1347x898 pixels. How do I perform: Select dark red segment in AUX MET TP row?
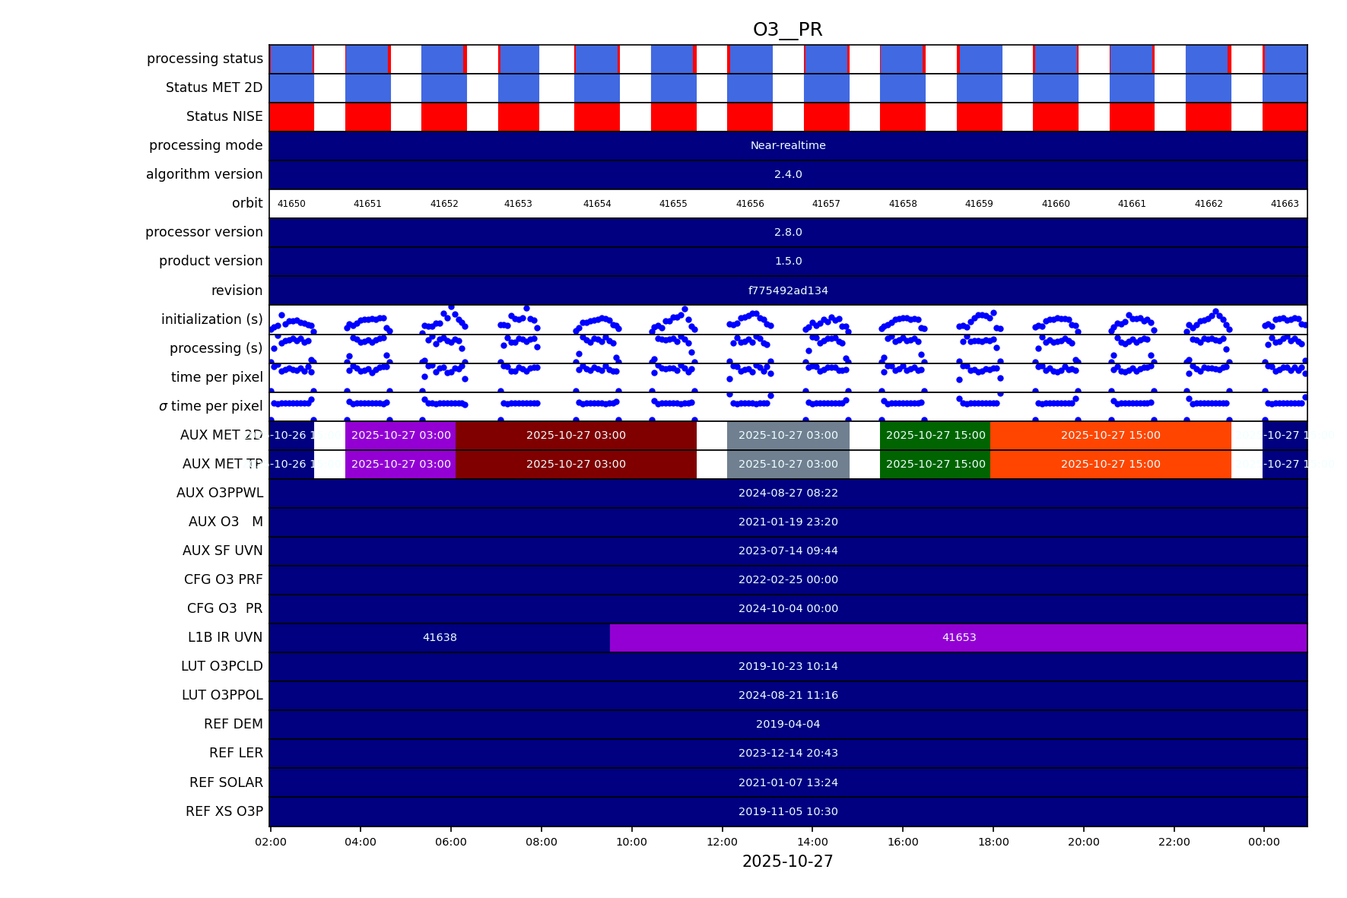[x=576, y=465]
